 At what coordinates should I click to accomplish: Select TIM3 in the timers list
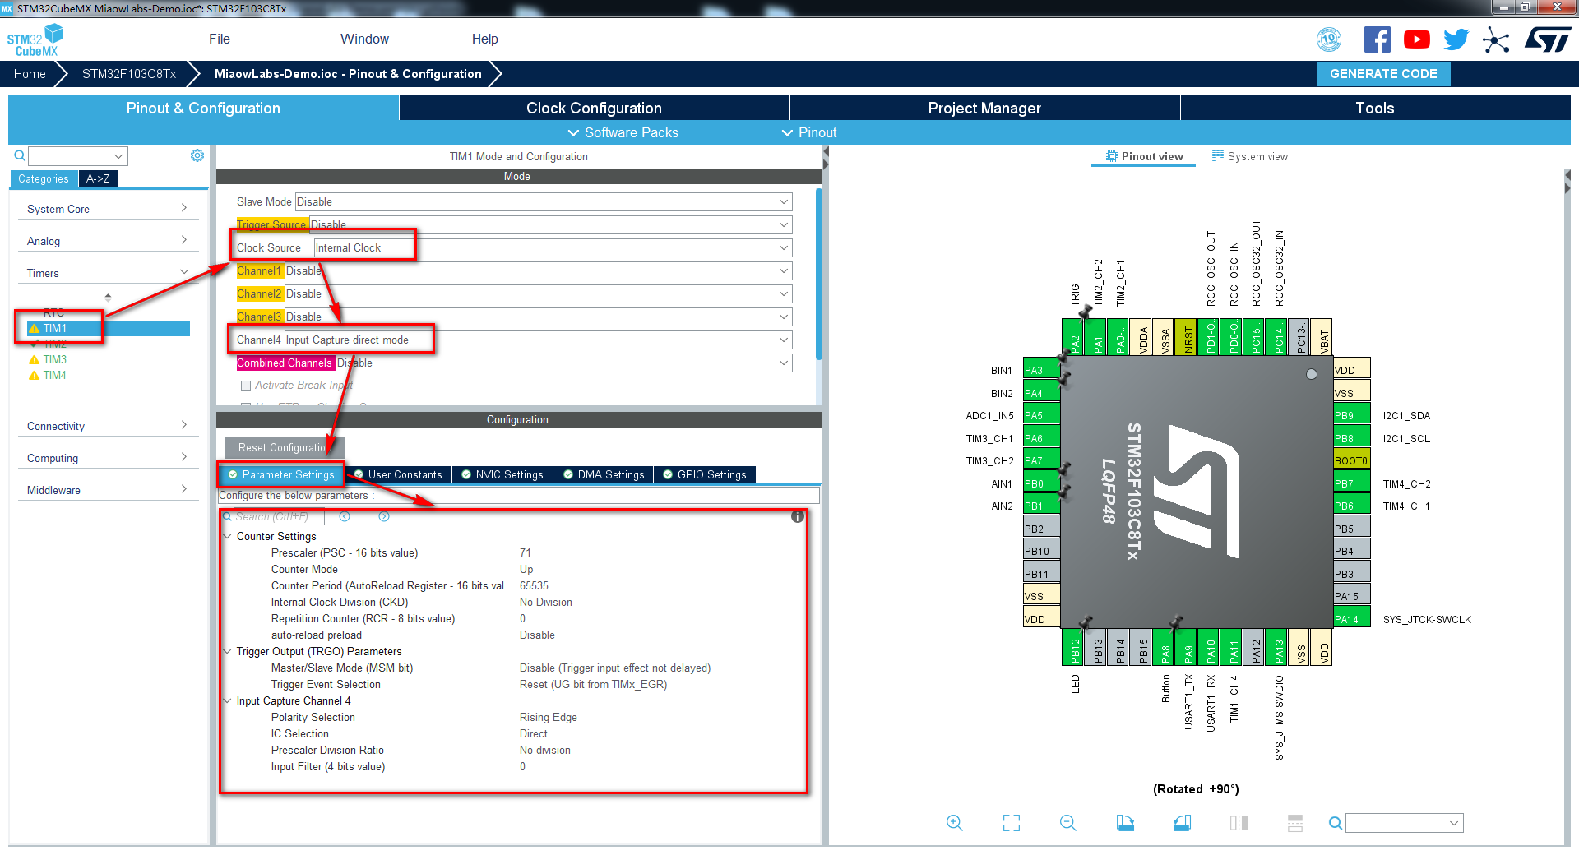click(x=55, y=359)
